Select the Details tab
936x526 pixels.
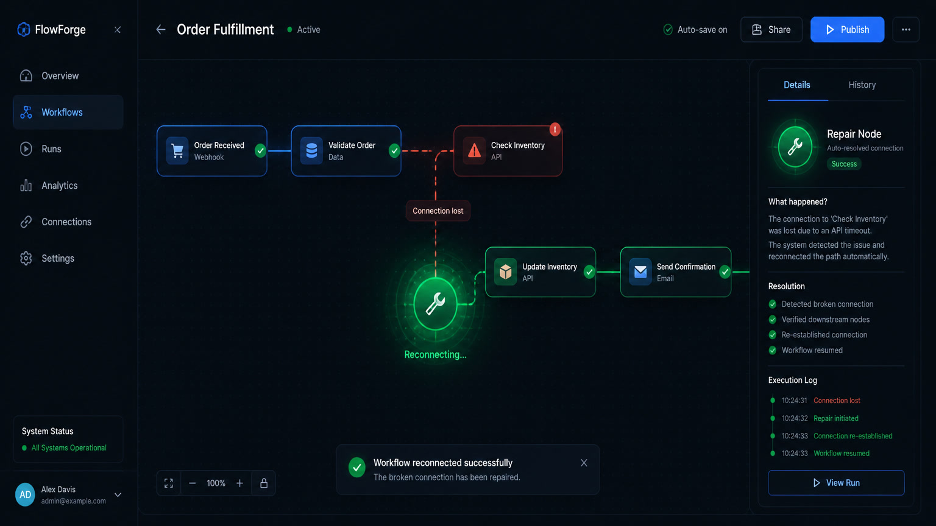click(x=797, y=85)
